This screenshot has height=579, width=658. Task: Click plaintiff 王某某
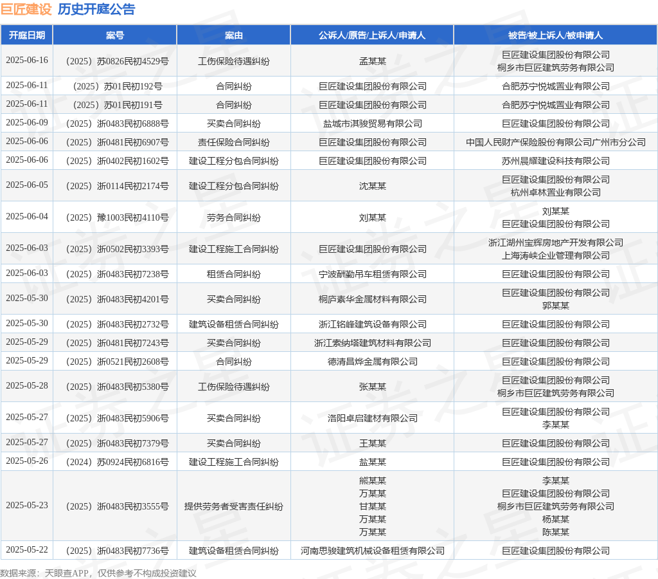372,443
